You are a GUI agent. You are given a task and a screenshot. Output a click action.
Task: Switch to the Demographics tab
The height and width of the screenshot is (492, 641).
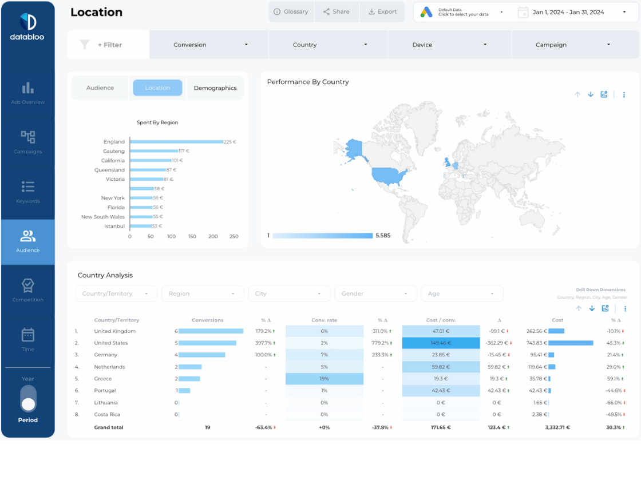point(215,88)
